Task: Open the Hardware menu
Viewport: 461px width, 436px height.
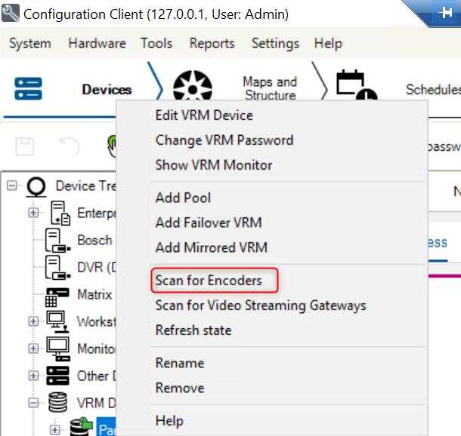Action: 97,44
